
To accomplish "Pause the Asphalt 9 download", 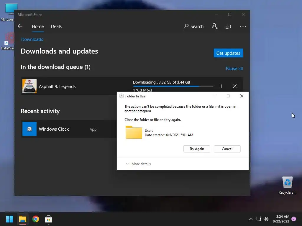I will [221, 86].
